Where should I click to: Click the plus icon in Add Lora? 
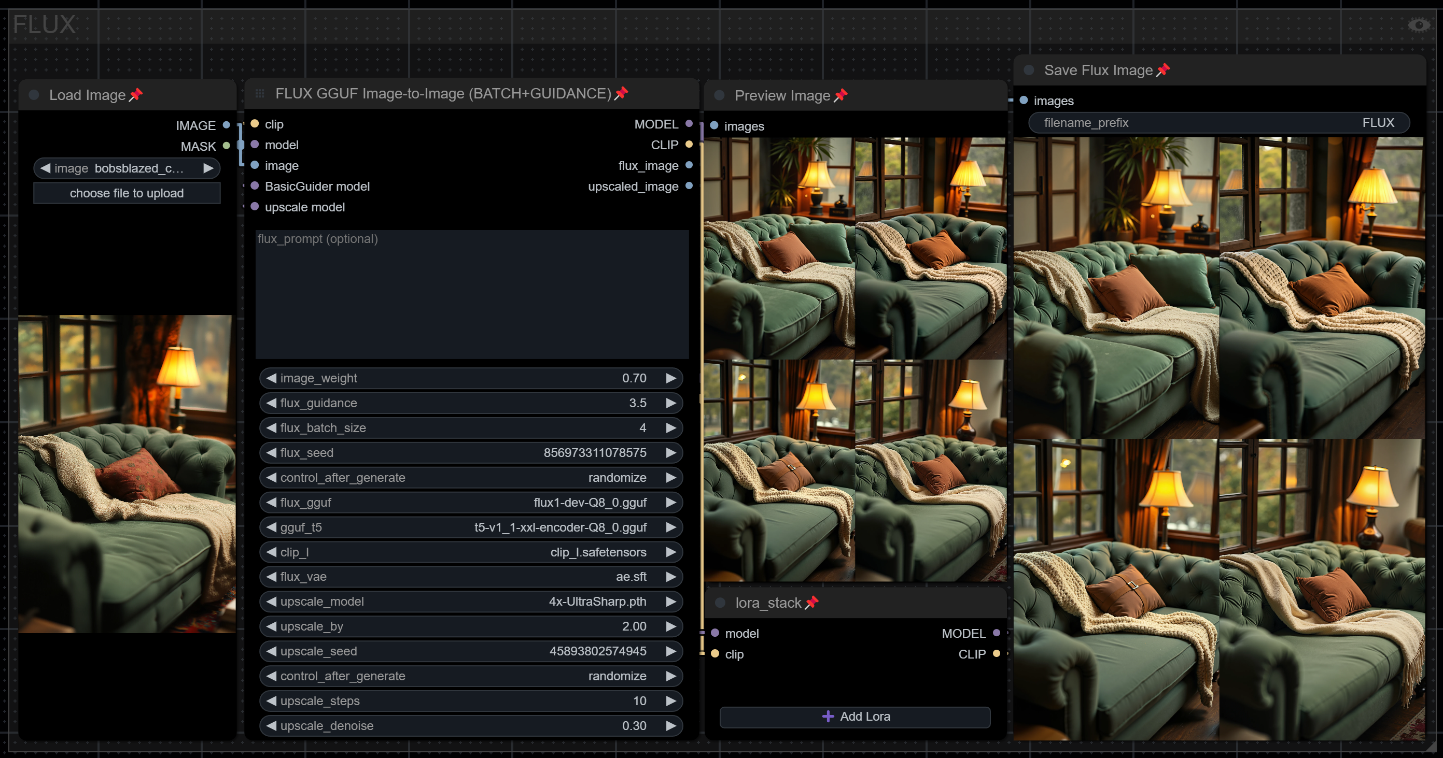click(828, 717)
